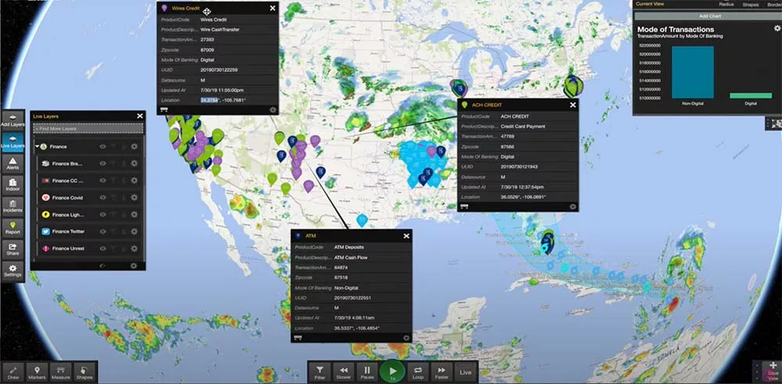Screen dimensions: 782x384
Task: Collapse the Finance layer group arrow
Action: [x=37, y=146]
